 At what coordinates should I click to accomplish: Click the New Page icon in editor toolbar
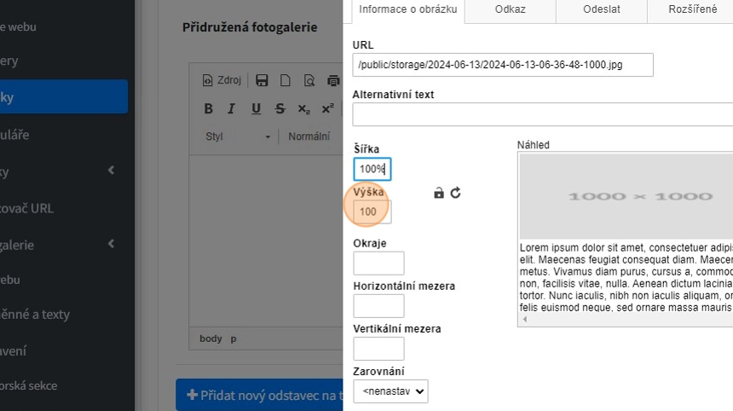click(286, 80)
